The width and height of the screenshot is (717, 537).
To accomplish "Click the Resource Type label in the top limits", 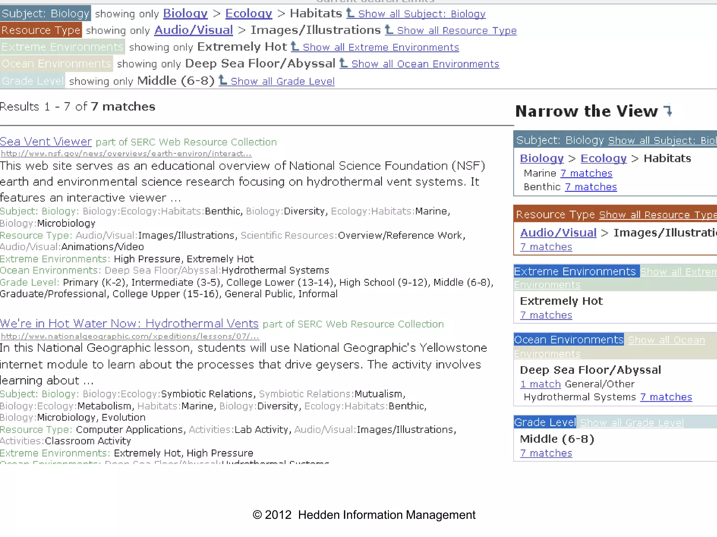I will pos(41,30).
